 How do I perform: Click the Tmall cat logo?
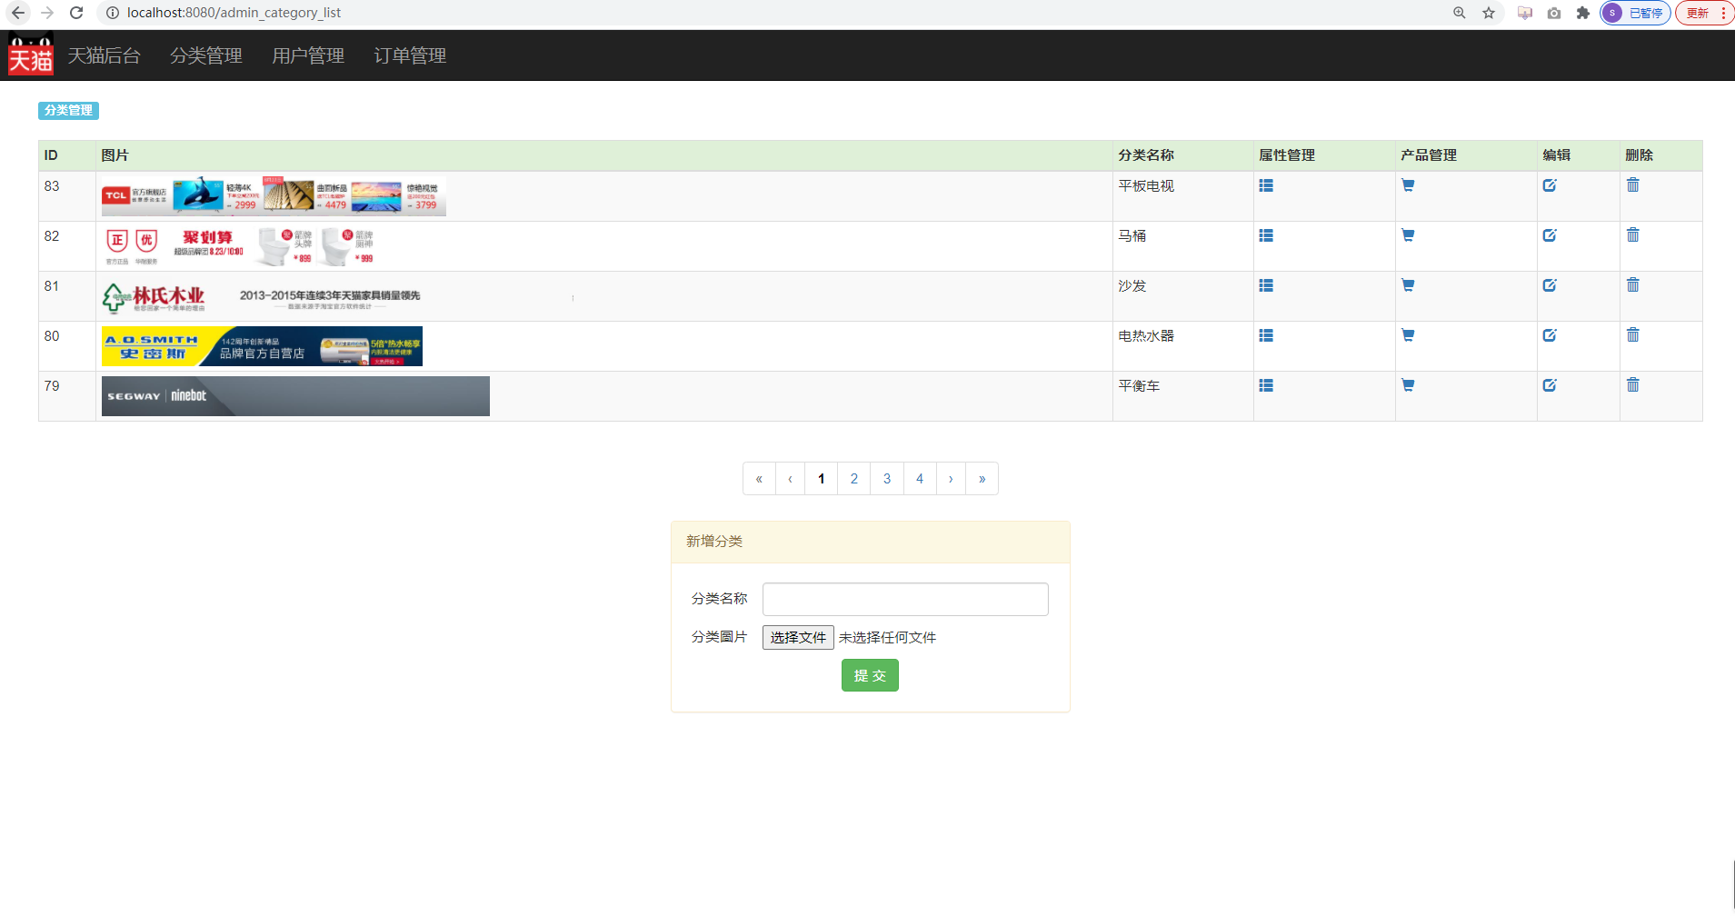tap(31, 55)
